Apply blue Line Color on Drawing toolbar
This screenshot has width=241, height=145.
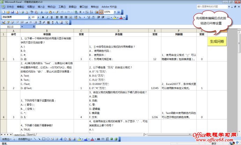(x=86, y=139)
